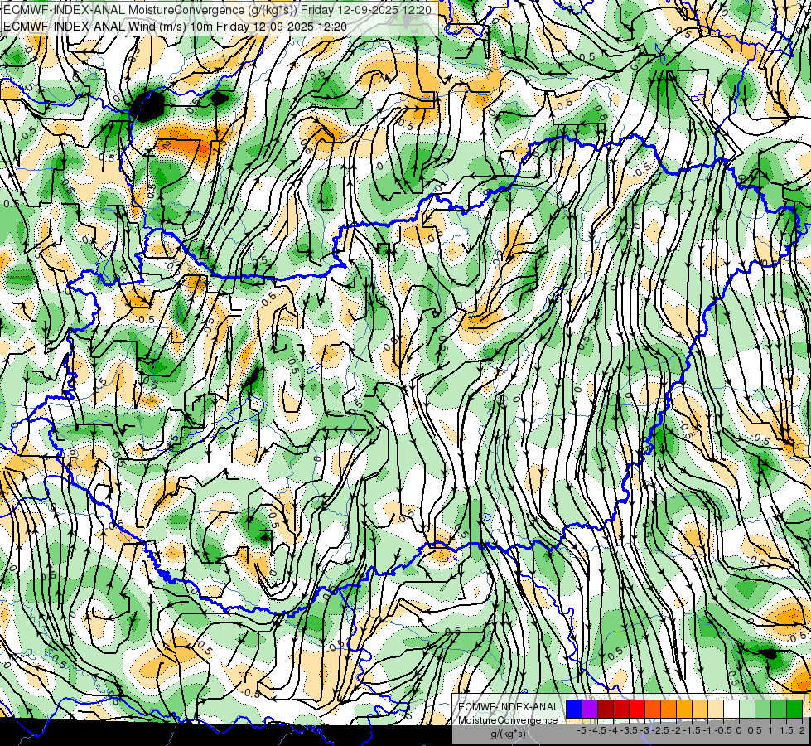Pick the dark maroon swatch between -4.5 and -4

pyautogui.click(x=606, y=710)
